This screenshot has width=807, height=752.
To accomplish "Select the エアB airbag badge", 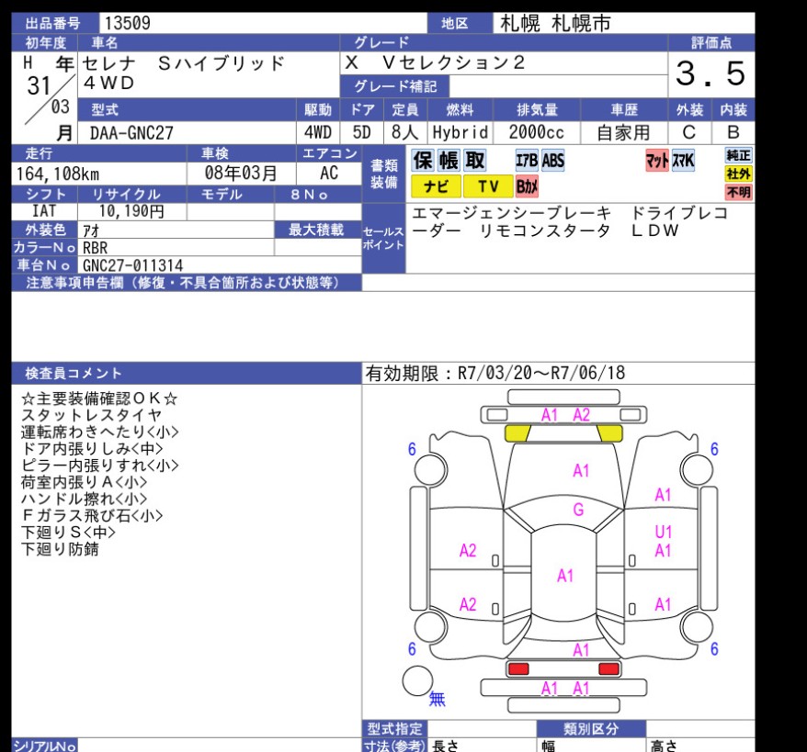I will click(x=527, y=161).
